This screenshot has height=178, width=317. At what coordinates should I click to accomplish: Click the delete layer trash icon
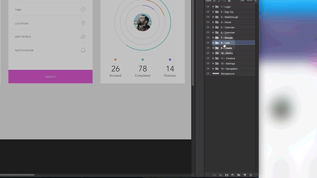pyautogui.click(x=250, y=175)
